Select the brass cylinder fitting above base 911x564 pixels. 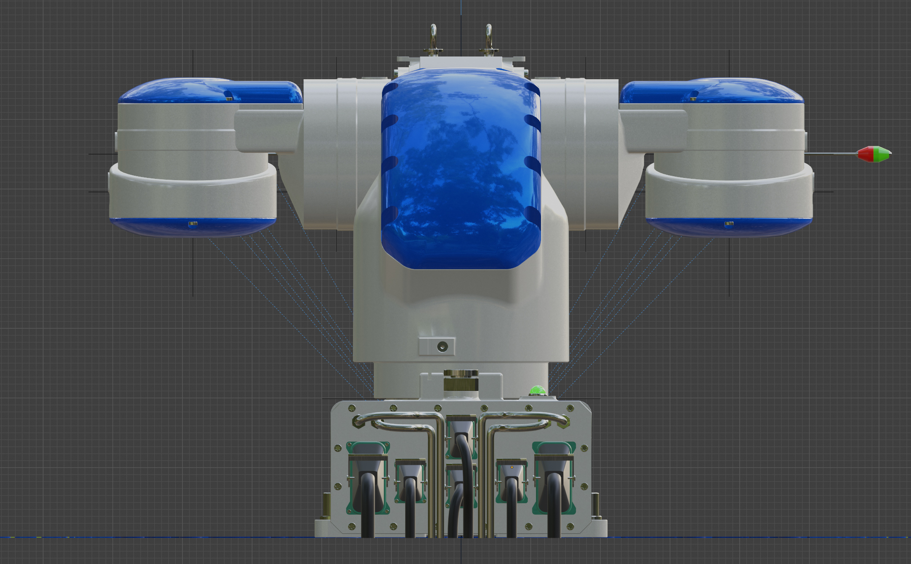click(461, 383)
